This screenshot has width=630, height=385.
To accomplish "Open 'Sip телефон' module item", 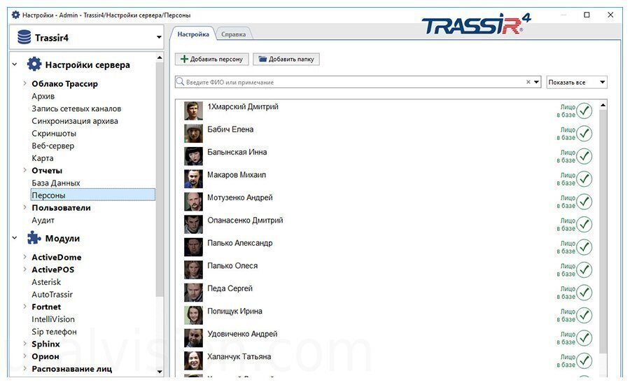I will pos(54,332).
